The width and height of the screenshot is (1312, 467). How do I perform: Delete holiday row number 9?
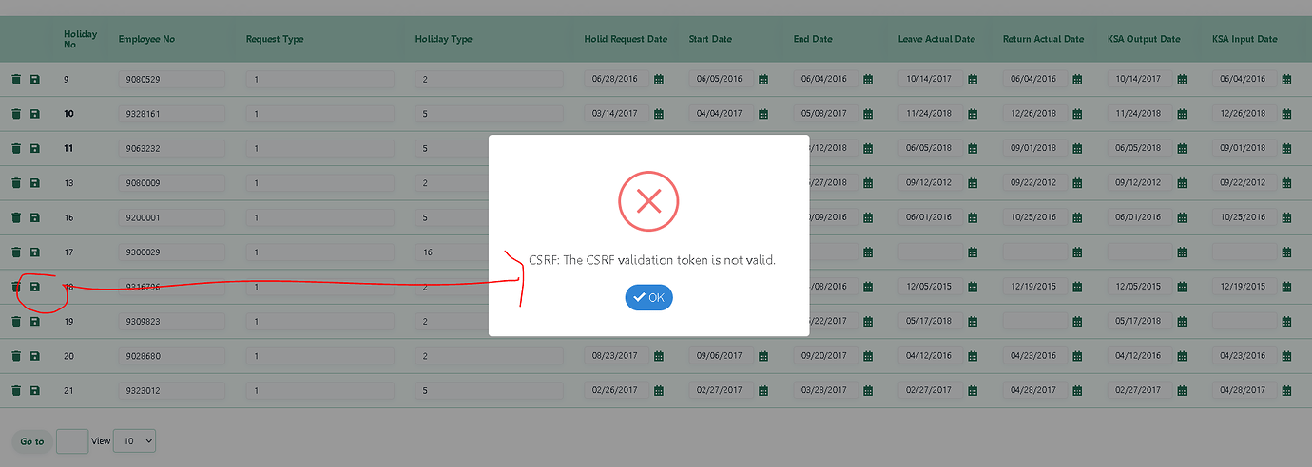16,79
